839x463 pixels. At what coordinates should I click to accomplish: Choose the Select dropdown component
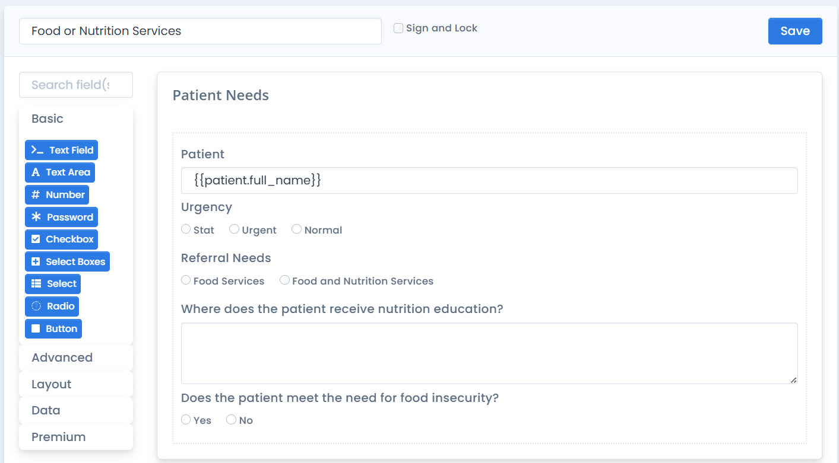(53, 284)
